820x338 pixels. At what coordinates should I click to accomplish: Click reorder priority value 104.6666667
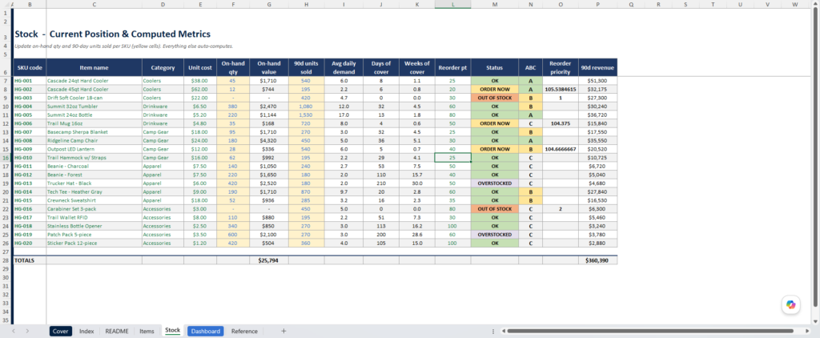coord(560,149)
